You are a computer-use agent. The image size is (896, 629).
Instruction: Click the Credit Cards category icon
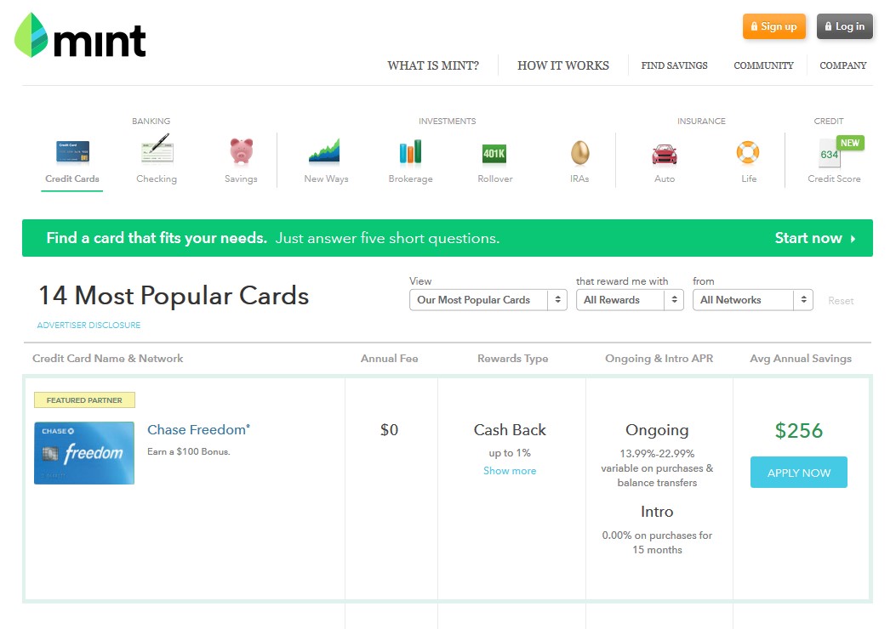(72, 152)
